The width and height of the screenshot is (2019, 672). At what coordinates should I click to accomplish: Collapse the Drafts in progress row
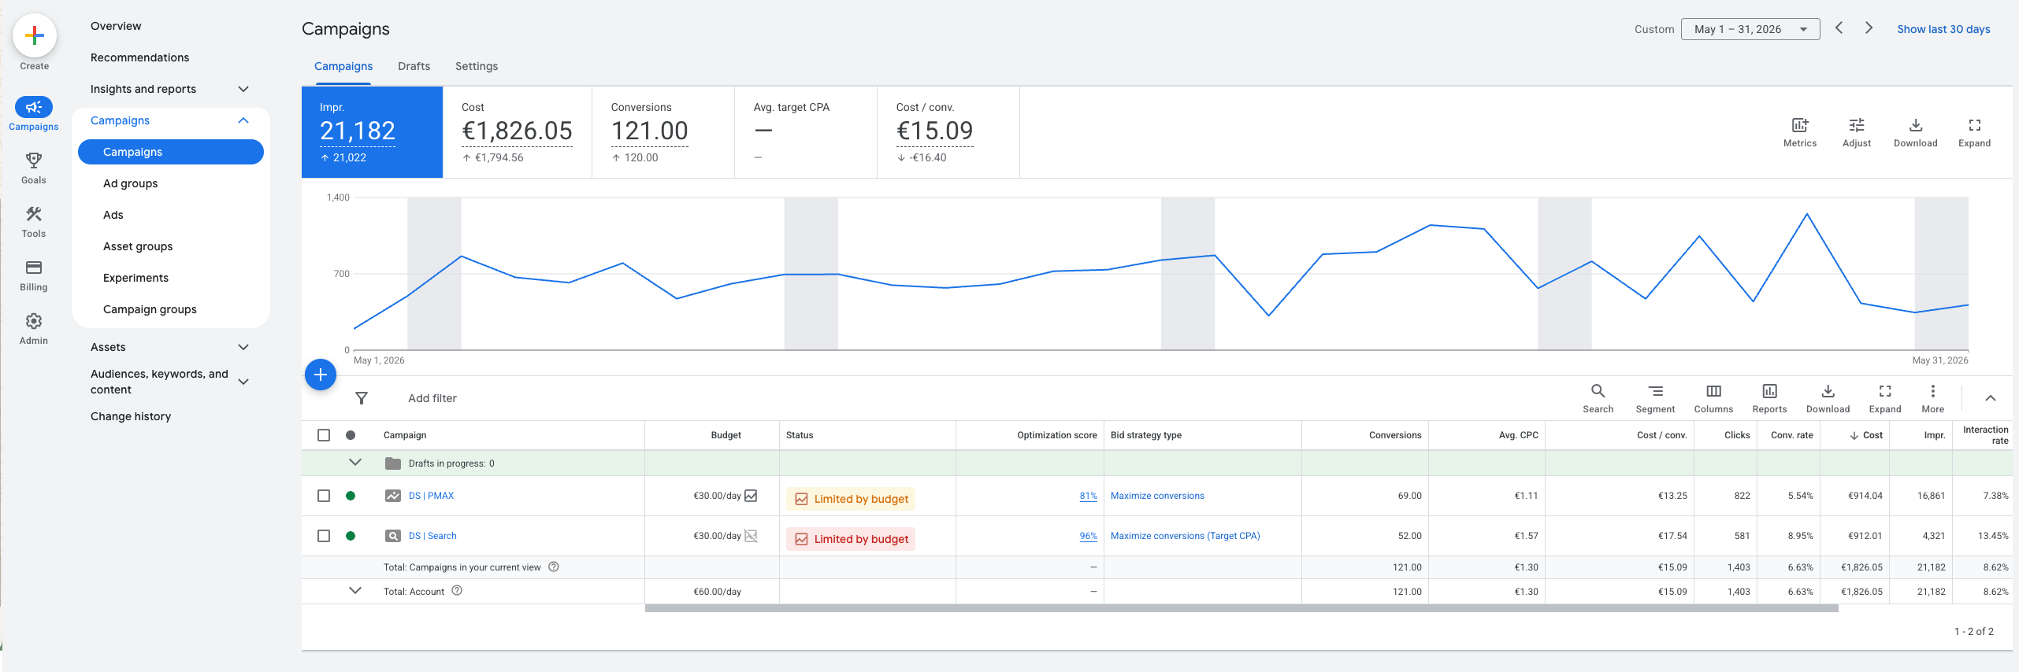[x=355, y=463]
